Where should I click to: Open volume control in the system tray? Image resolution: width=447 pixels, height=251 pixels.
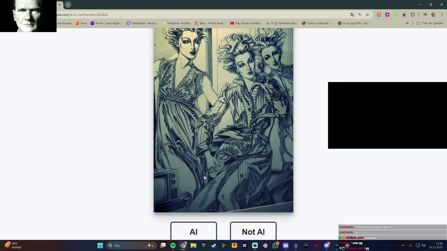pyautogui.click(x=423, y=245)
